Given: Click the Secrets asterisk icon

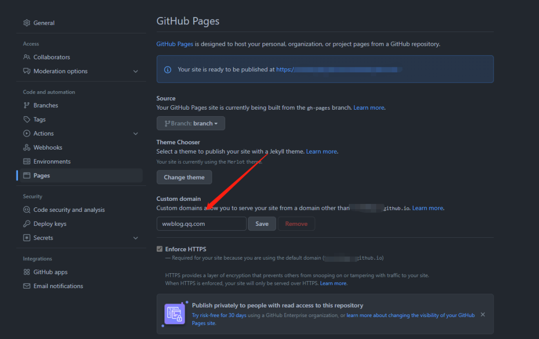Looking at the screenshot, I should [x=26, y=238].
